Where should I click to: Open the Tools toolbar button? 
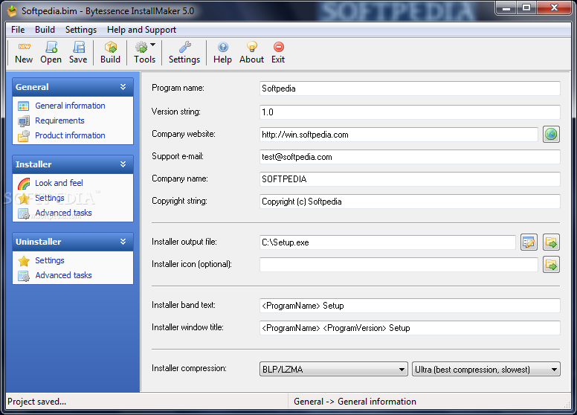[144, 53]
